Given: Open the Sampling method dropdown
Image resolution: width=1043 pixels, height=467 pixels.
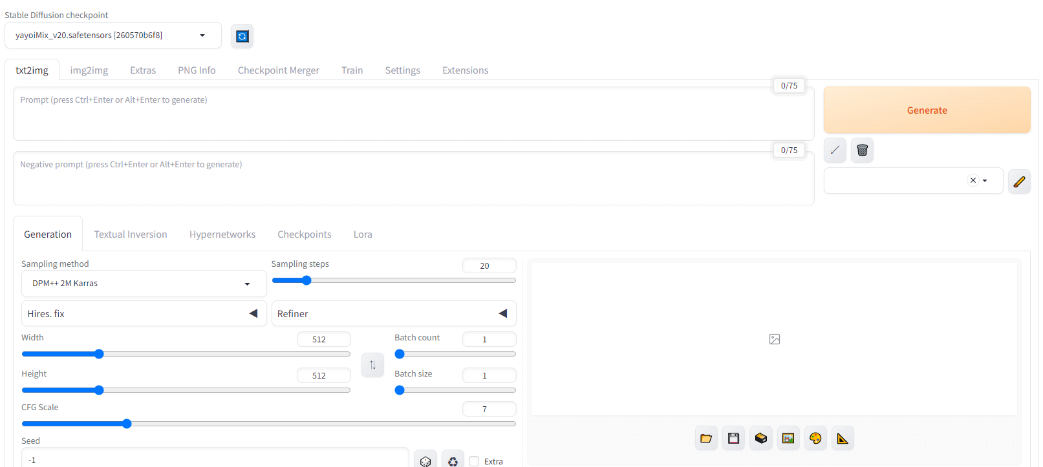Looking at the screenshot, I should [144, 284].
